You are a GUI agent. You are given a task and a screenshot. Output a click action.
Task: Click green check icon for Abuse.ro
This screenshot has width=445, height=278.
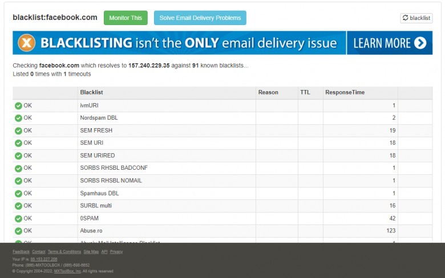[x=18, y=231]
